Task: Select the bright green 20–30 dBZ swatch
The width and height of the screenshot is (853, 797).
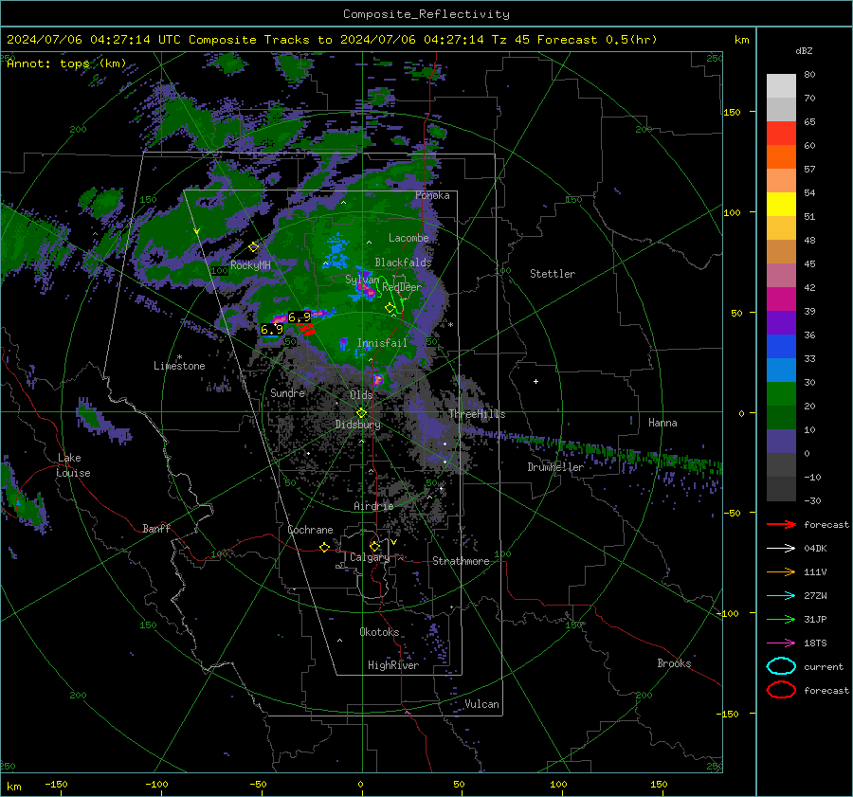Action: [781, 393]
